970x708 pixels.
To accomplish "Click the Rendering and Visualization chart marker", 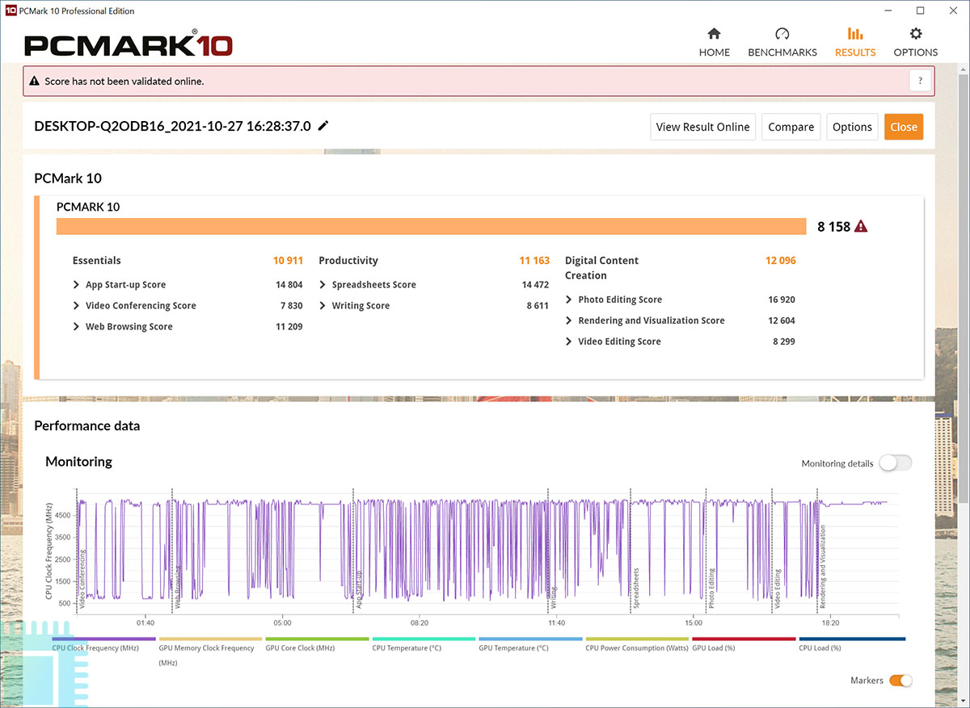I will pyautogui.click(x=823, y=567).
